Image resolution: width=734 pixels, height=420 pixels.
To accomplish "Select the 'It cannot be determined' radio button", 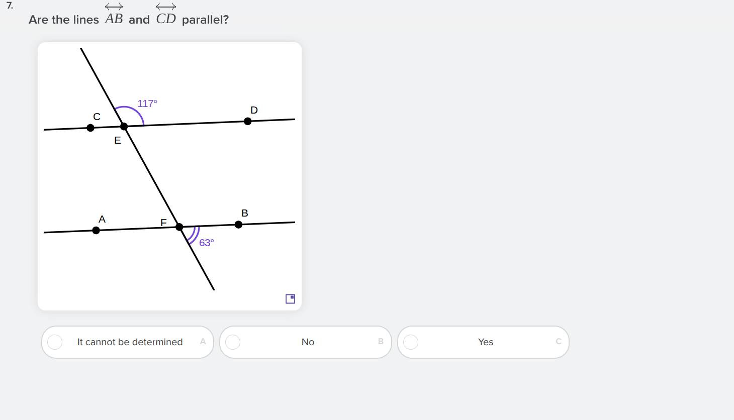I will 55,342.
